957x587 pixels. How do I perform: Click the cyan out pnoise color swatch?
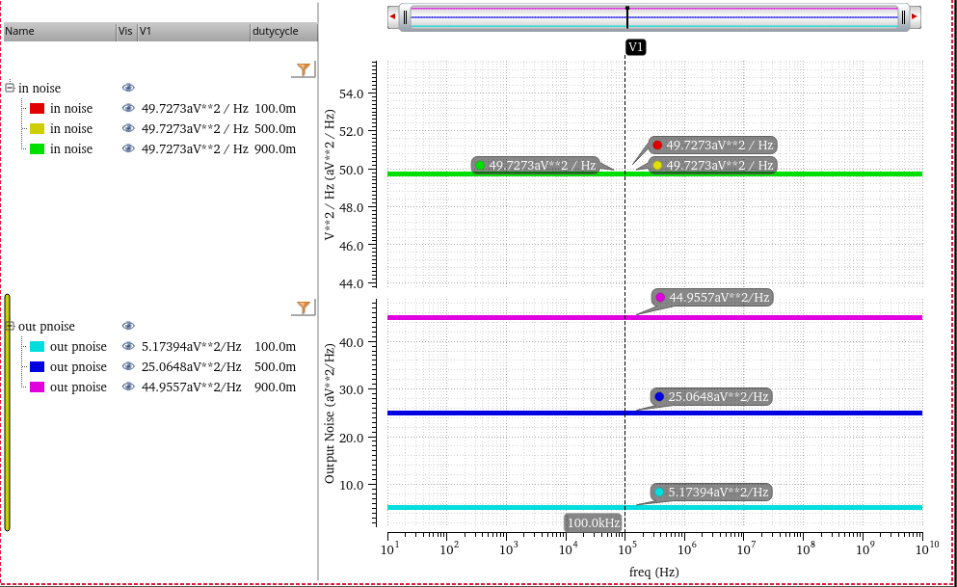click(38, 347)
